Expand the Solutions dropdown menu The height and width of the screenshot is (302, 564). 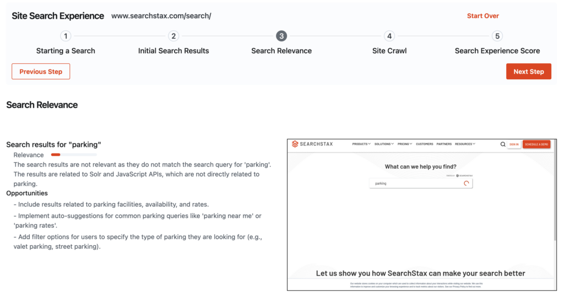384,144
